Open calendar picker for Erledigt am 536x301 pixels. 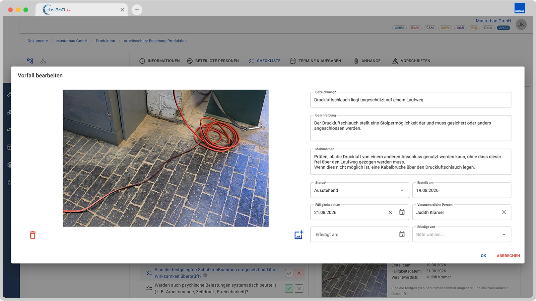click(402, 234)
